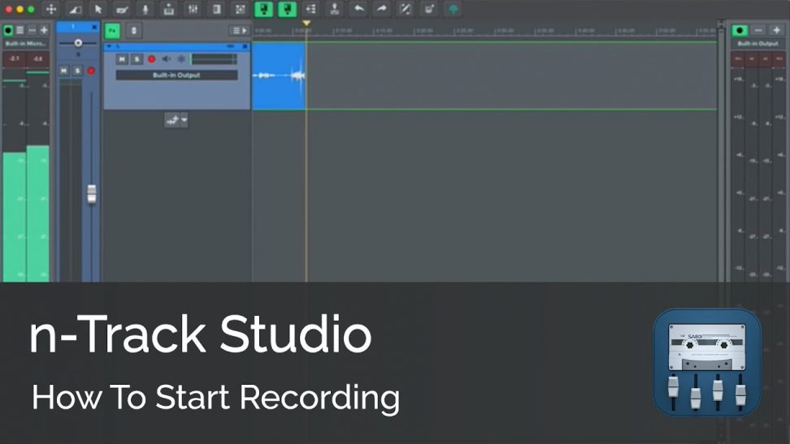Screen dimensions: 790x444
Task: Open the mixer sliders icon in toolbar
Action: 193,9
